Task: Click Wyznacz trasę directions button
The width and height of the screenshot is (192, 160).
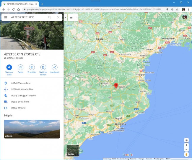Action: pyautogui.click(x=9, y=67)
